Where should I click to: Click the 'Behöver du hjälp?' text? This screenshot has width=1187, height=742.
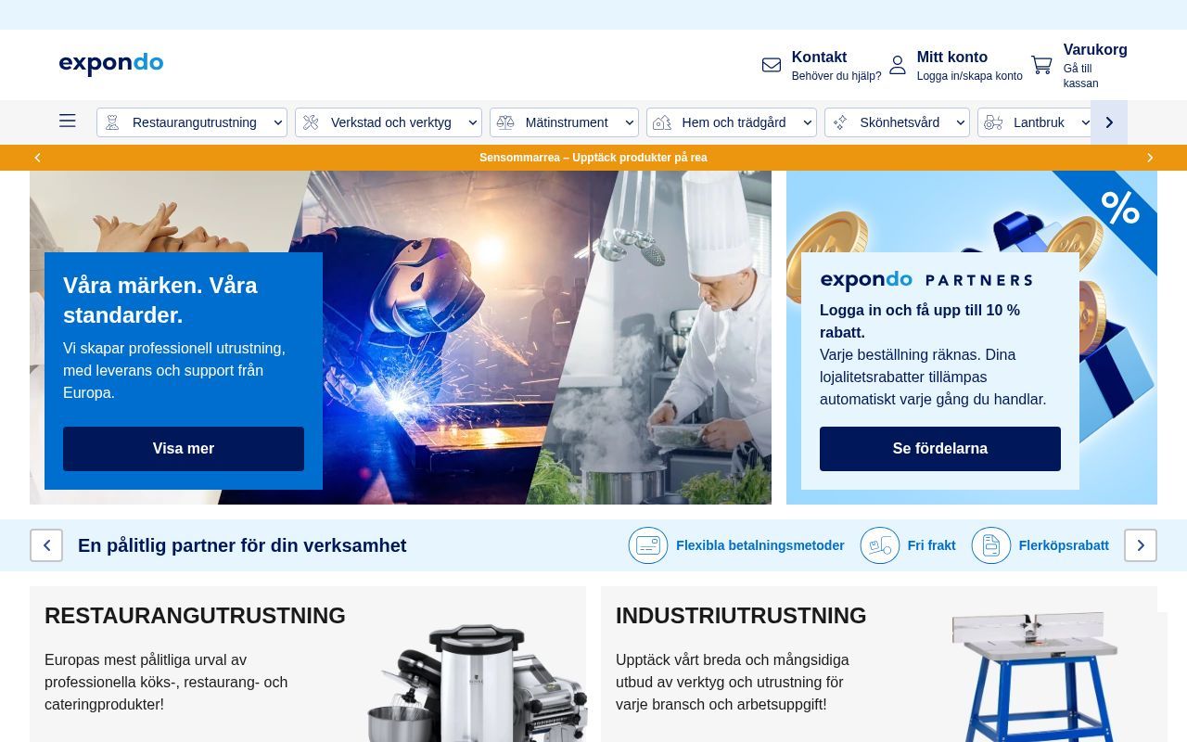pyautogui.click(x=836, y=76)
